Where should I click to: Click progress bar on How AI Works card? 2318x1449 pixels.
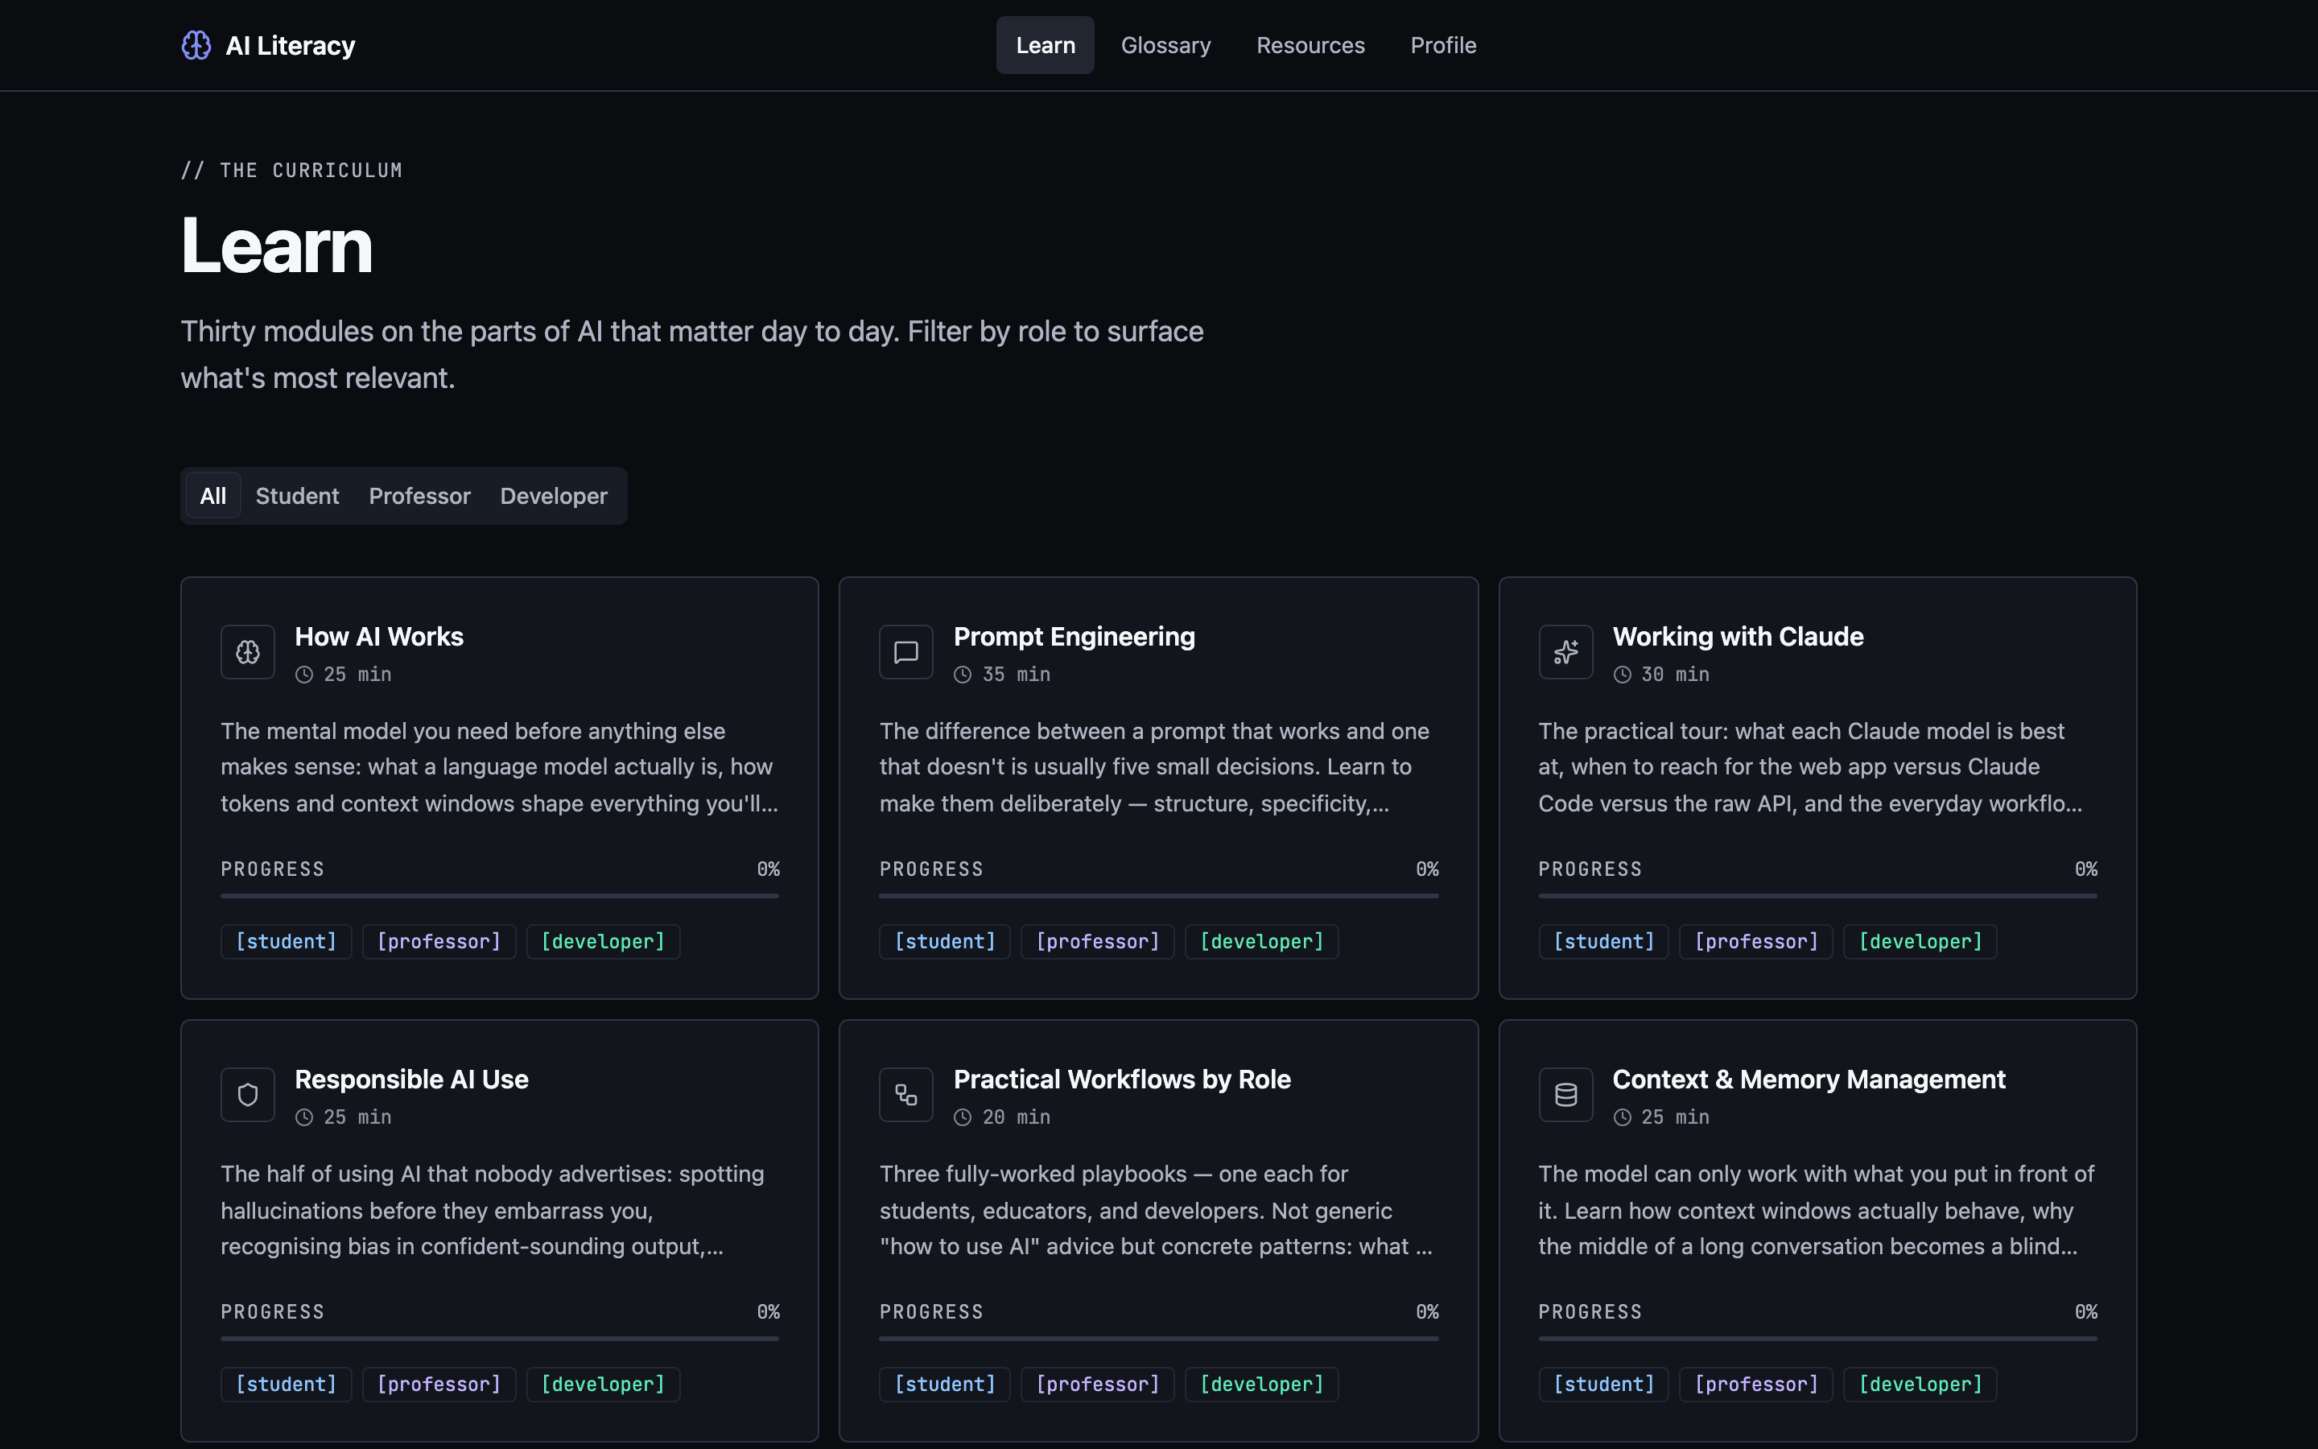(x=500, y=896)
